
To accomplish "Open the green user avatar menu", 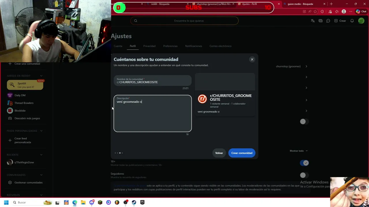I will [361, 21].
